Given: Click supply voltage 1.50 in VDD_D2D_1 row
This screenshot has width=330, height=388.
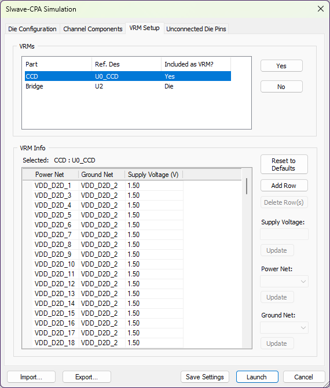Looking at the screenshot, I should tap(154, 186).
